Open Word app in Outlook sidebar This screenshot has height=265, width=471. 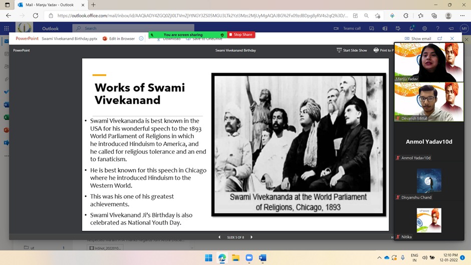(x=6, y=105)
